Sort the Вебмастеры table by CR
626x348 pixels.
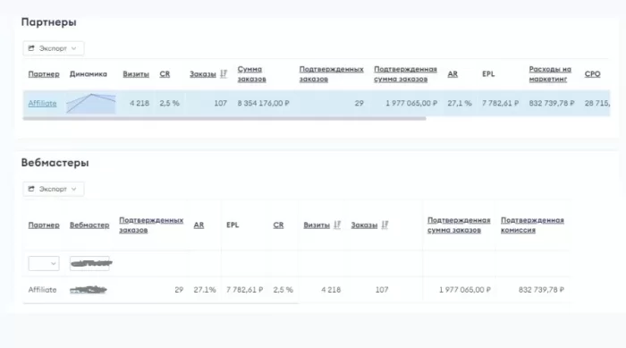tap(278, 225)
